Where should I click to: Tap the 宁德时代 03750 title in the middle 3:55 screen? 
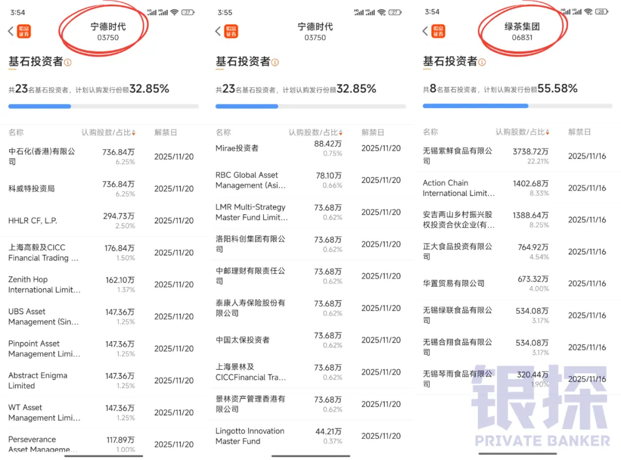[315, 32]
